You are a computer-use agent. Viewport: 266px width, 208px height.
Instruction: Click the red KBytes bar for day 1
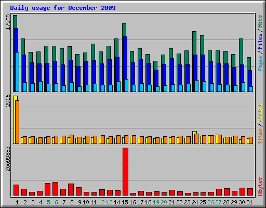point(16,190)
